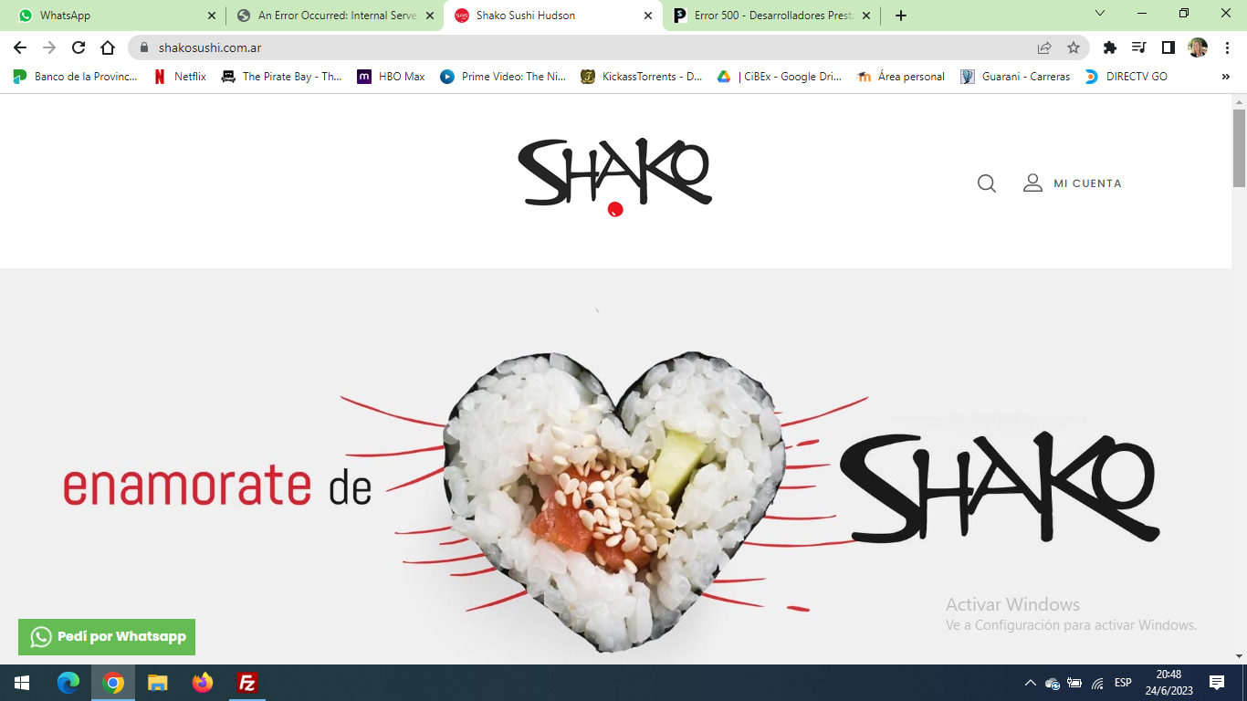Go back to the previous page

[x=20, y=47]
